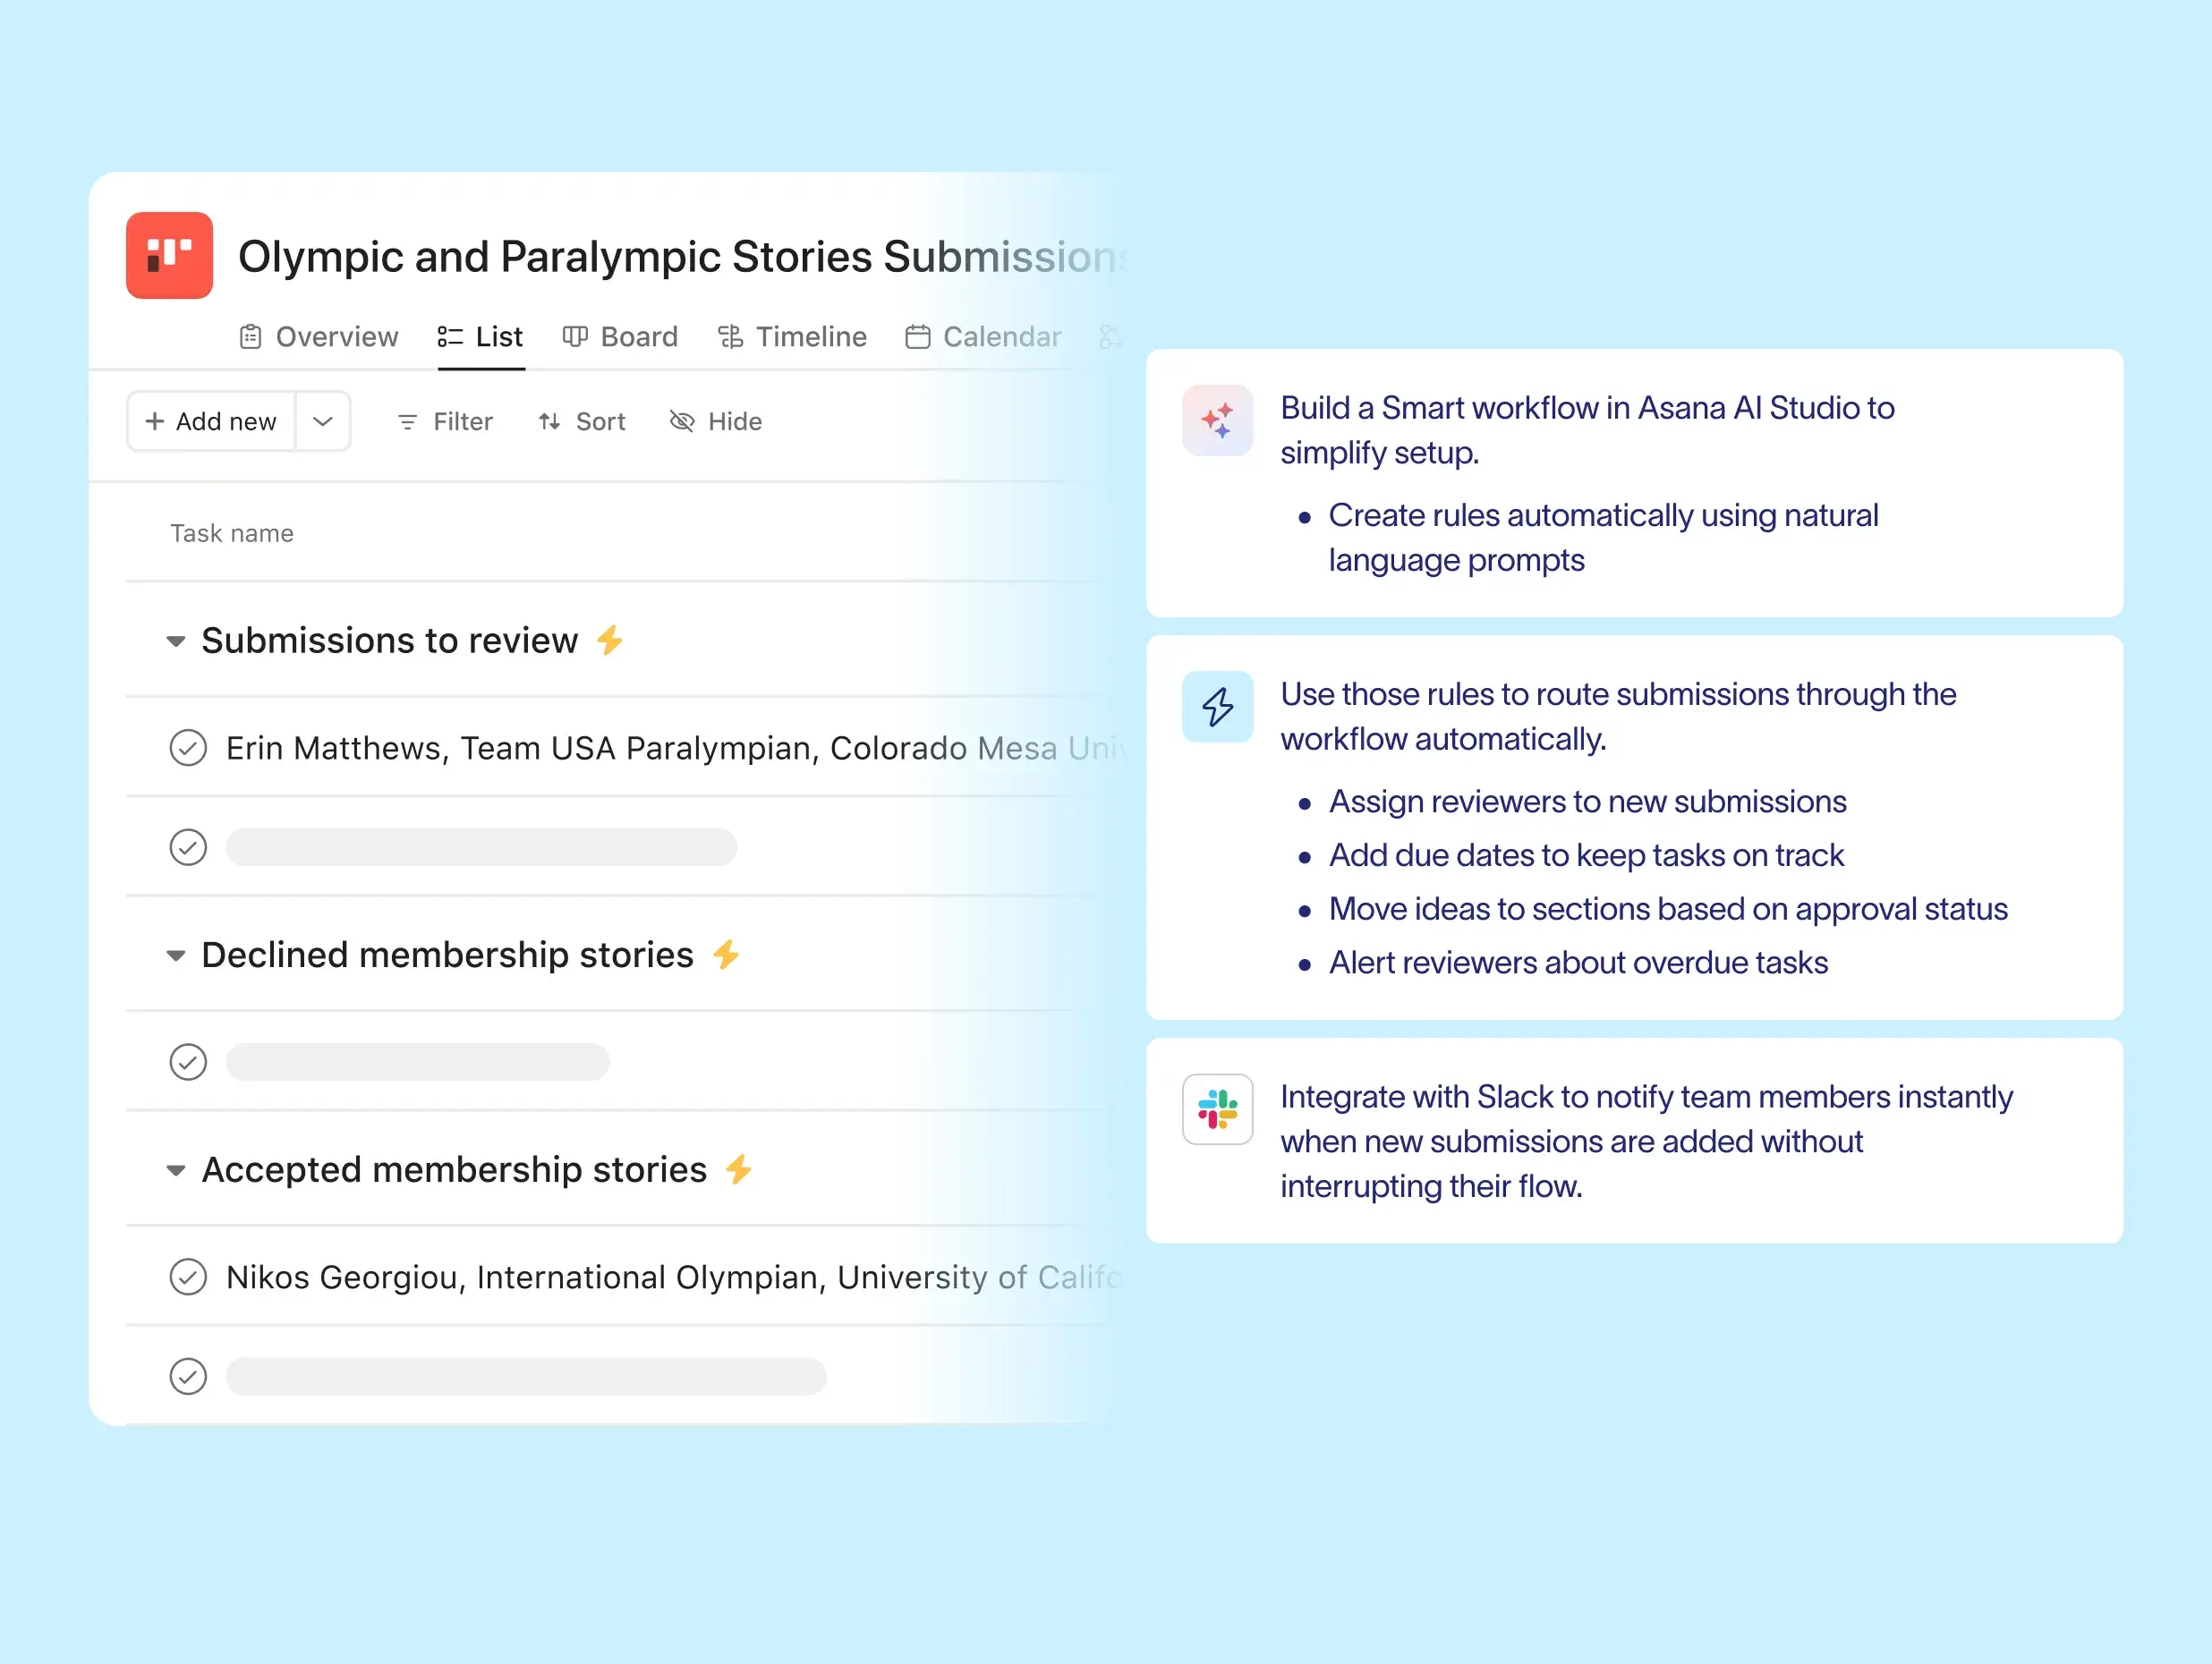Click the plus icon in Add new
2212x1664 pixels.
[x=154, y=421]
